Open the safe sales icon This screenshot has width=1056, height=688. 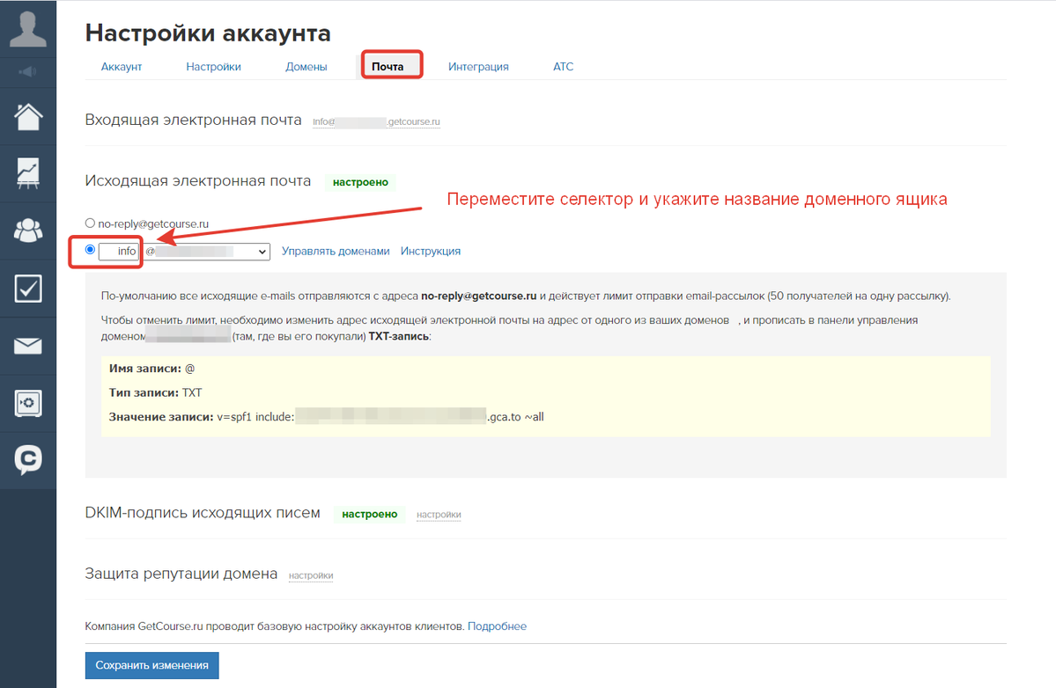(x=27, y=404)
